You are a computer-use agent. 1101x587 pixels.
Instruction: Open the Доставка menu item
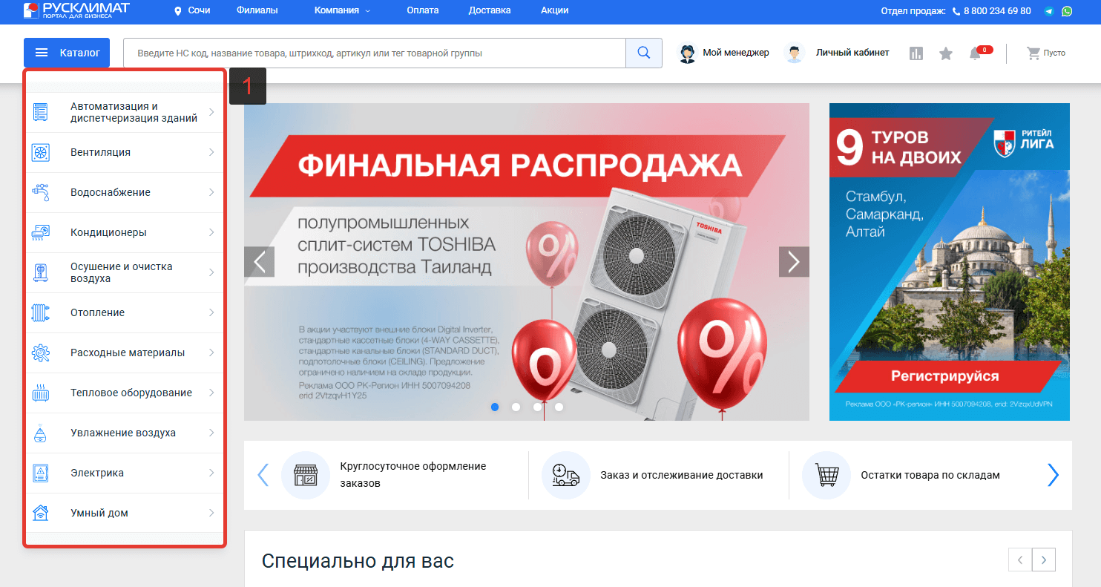[490, 10]
